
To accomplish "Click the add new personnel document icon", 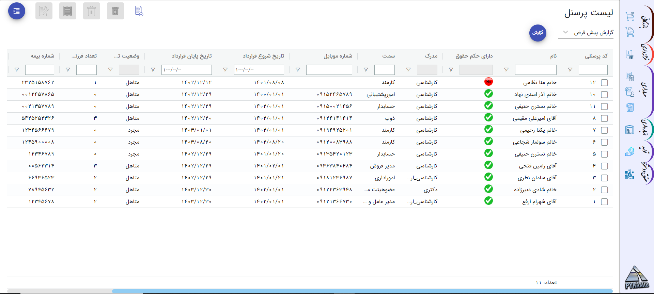I will [139, 11].
